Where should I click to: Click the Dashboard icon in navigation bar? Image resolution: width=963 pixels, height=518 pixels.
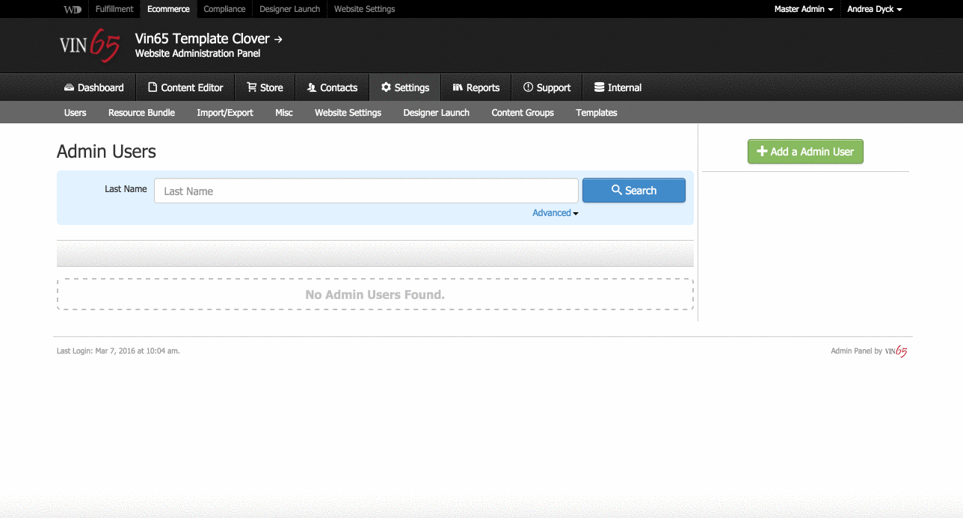tap(69, 87)
